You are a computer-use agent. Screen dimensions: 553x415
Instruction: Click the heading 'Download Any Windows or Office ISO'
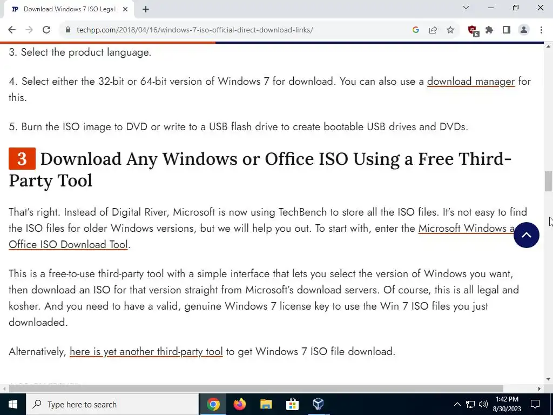(x=260, y=170)
